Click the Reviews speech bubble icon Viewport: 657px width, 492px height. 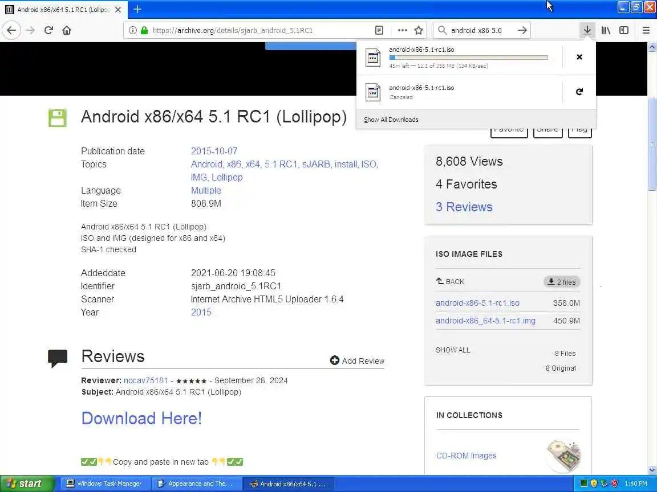(58, 359)
